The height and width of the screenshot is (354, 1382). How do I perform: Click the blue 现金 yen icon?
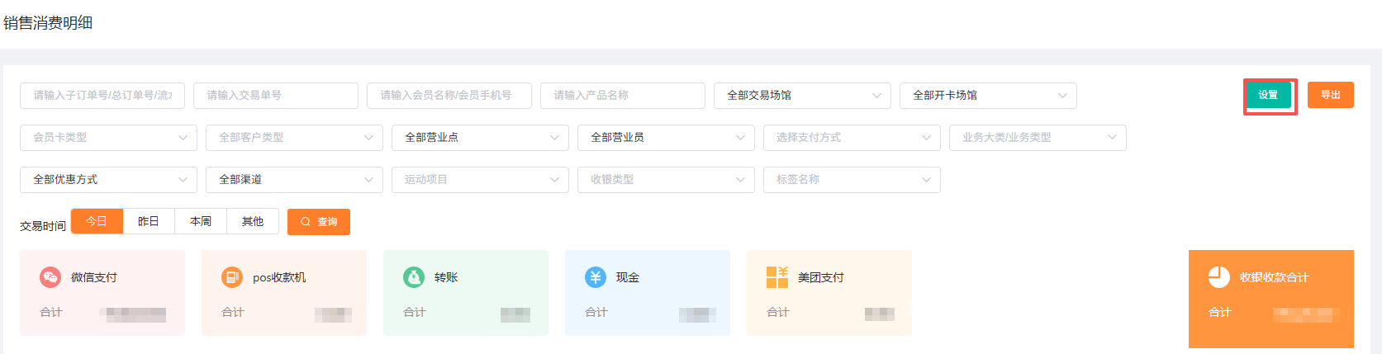pyautogui.click(x=596, y=277)
